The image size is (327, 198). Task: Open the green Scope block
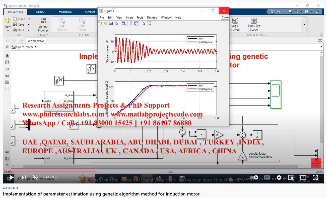(x=276, y=94)
